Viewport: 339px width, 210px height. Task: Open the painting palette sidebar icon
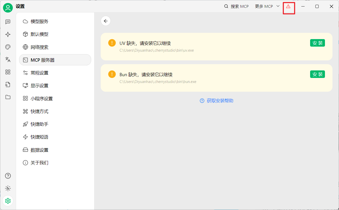point(8,47)
